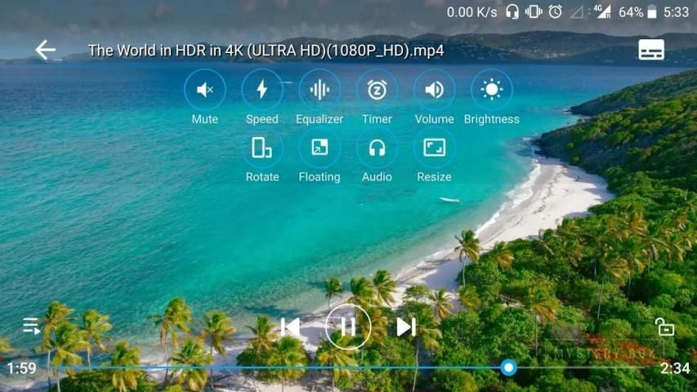Pause the video playback

point(348,327)
